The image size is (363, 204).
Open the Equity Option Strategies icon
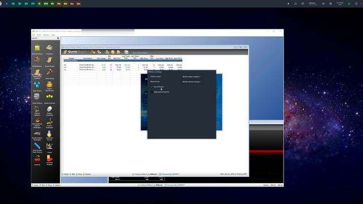click(x=37, y=134)
